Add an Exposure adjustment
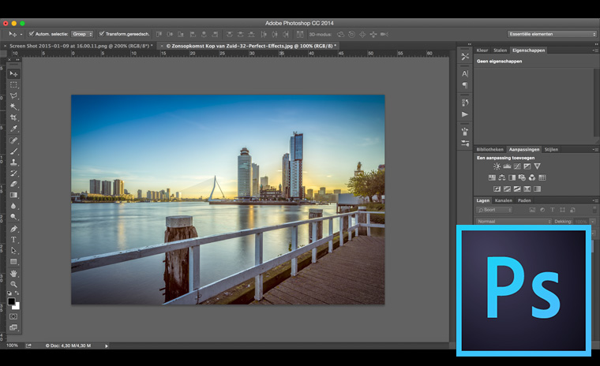 [x=527, y=166]
